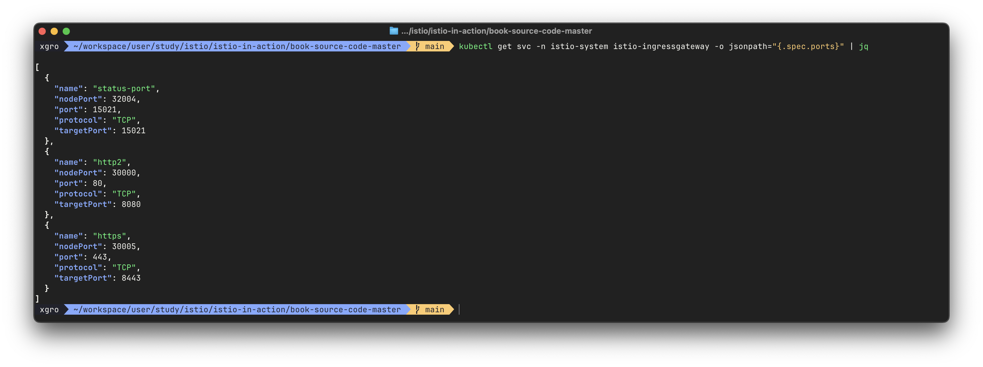Click nodePort value 32004

124,99
